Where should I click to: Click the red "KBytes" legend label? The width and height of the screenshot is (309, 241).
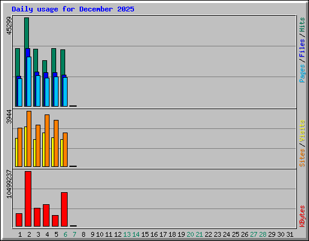click(x=302, y=216)
